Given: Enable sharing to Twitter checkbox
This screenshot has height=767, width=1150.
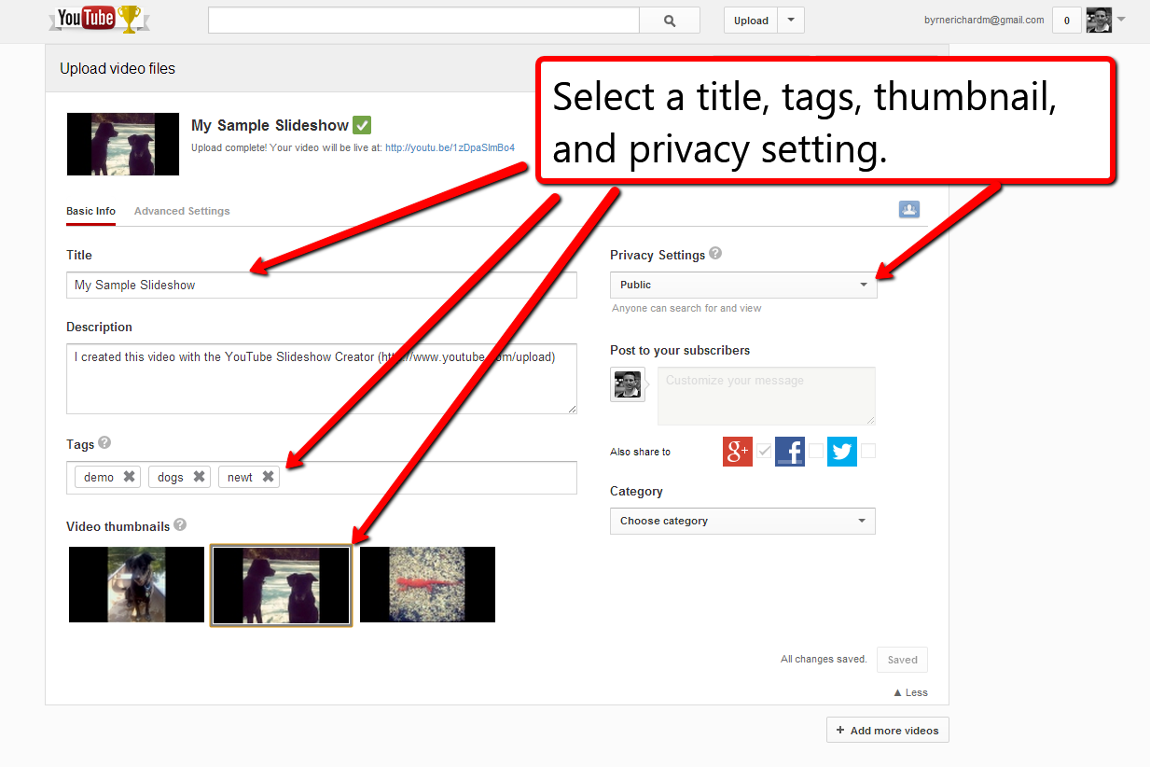Looking at the screenshot, I should 867,451.
